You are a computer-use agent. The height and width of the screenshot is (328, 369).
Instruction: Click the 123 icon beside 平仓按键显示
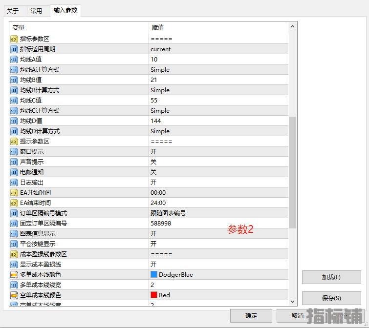coord(14,244)
